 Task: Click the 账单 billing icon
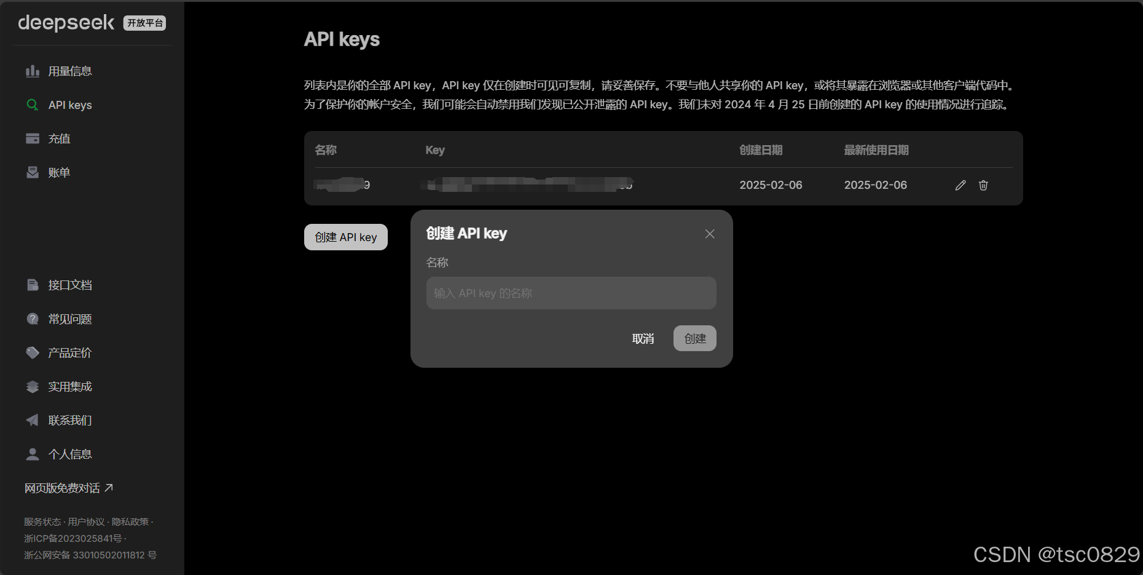pyautogui.click(x=33, y=173)
